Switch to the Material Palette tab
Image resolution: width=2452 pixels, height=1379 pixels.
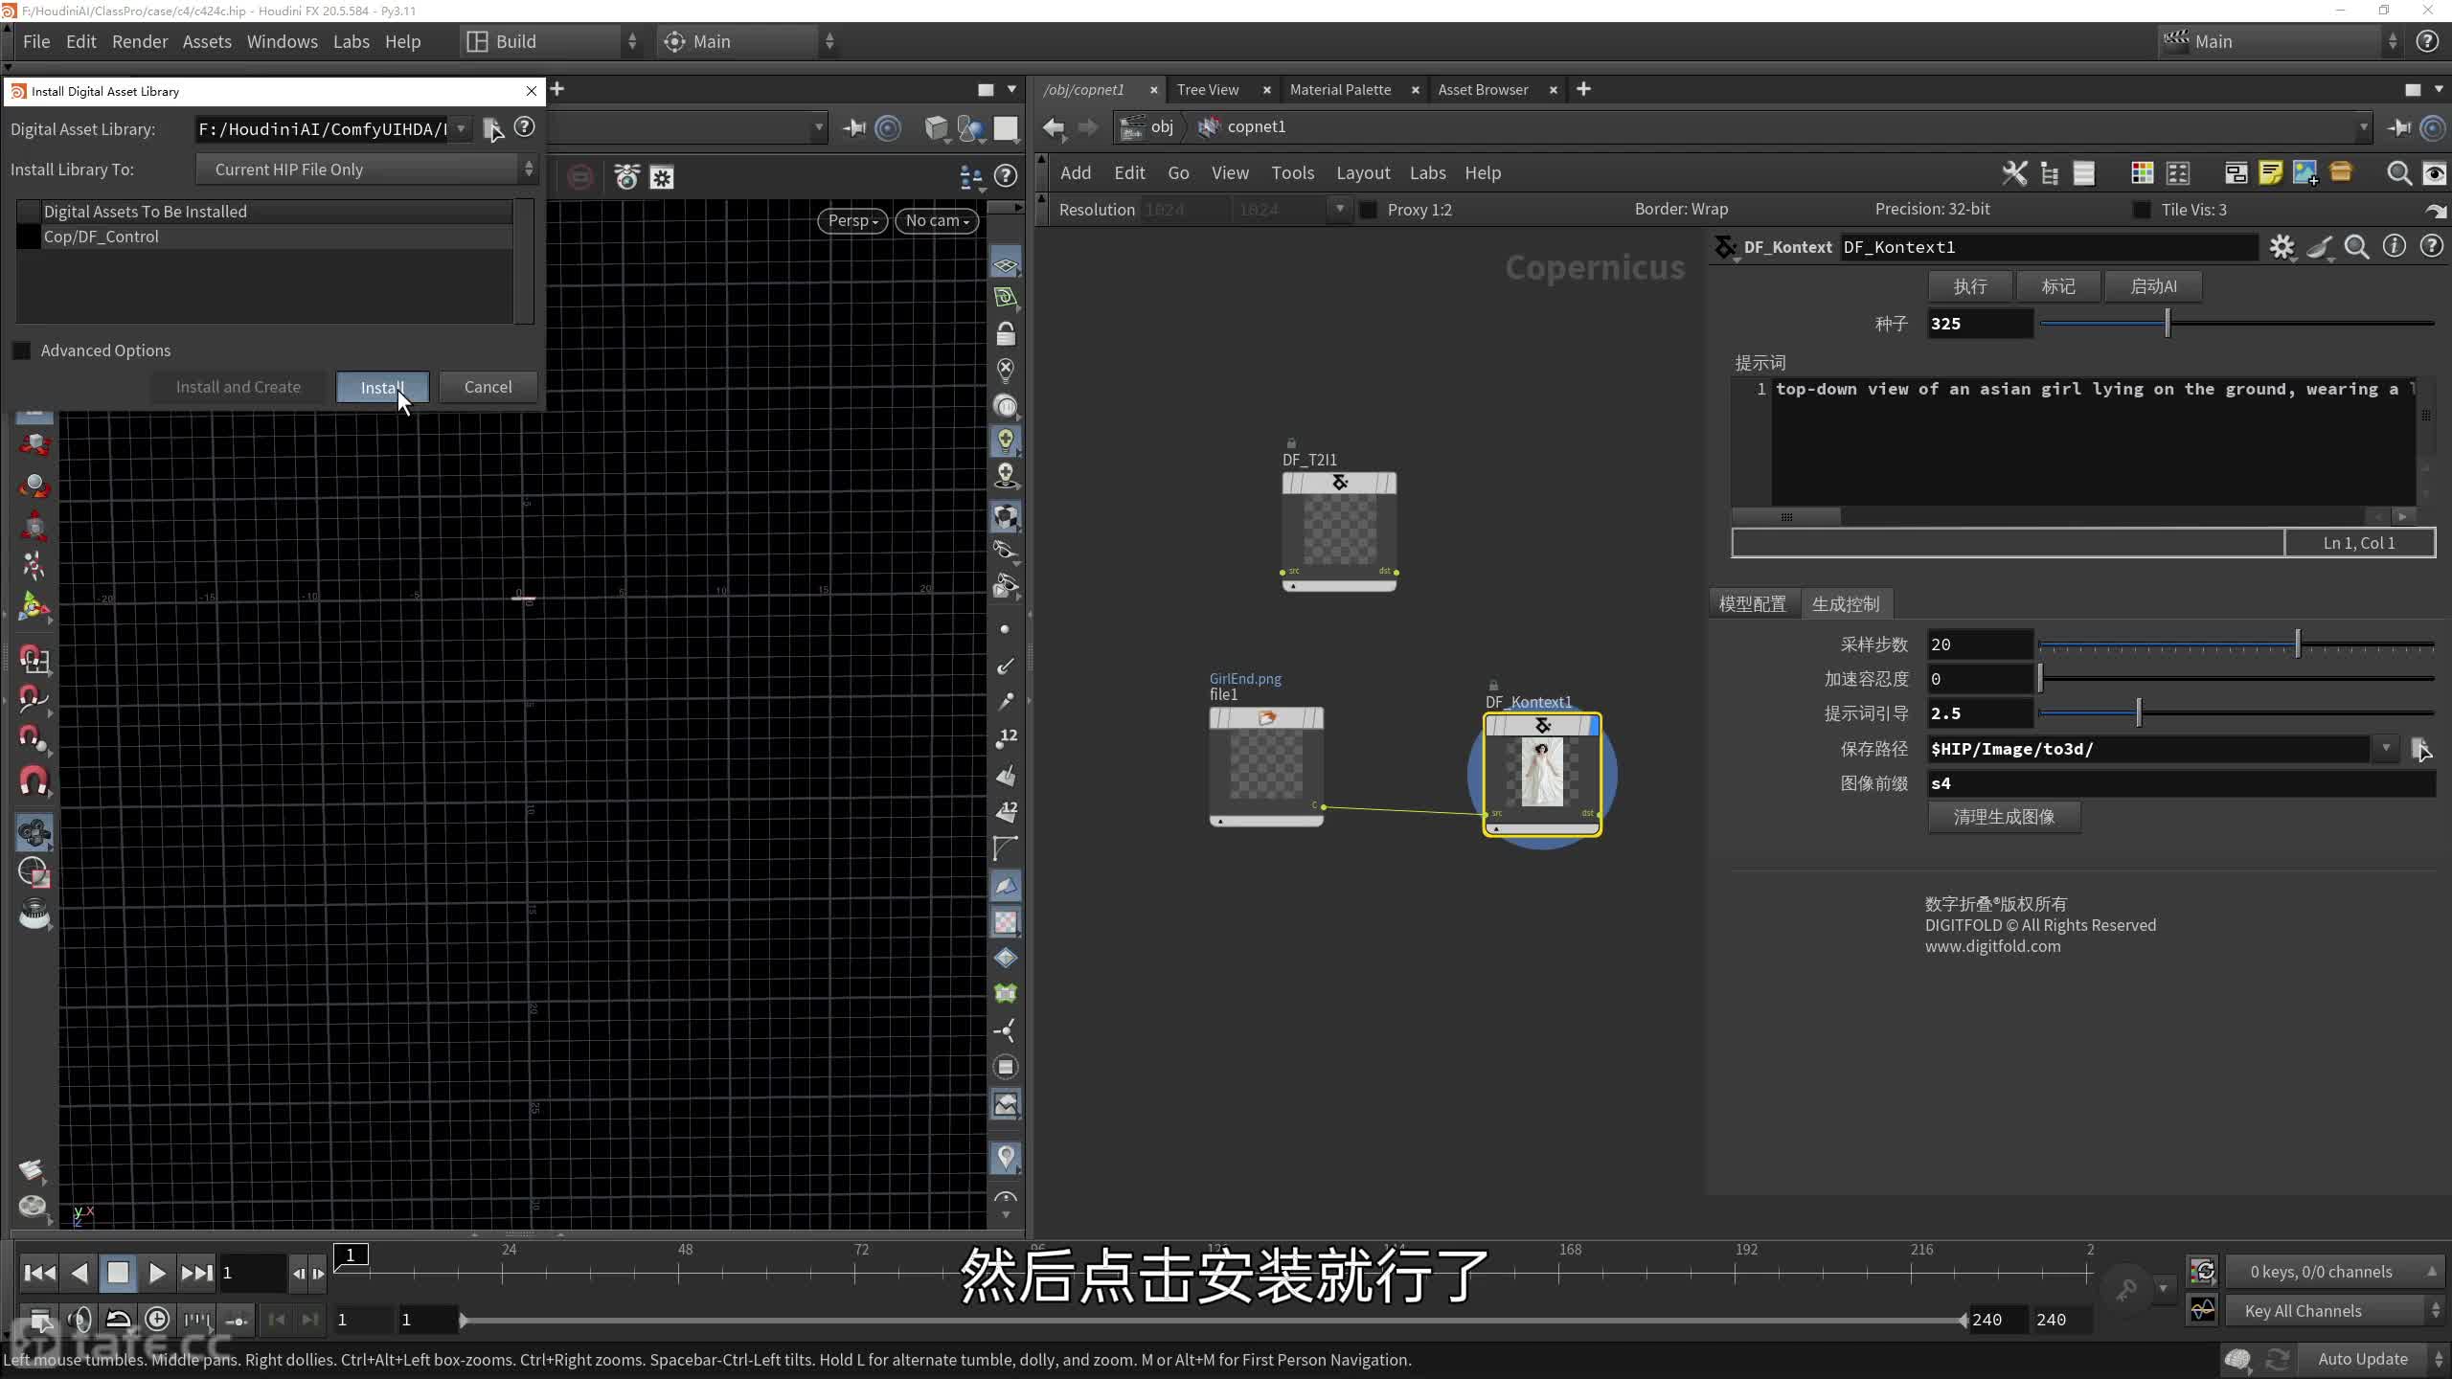pyautogui.click(x=1340, y=89)
